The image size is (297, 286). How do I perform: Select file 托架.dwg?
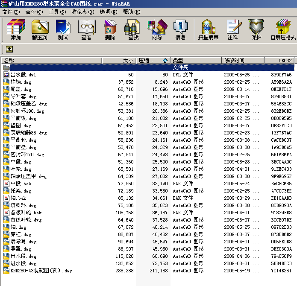[21, 191]
